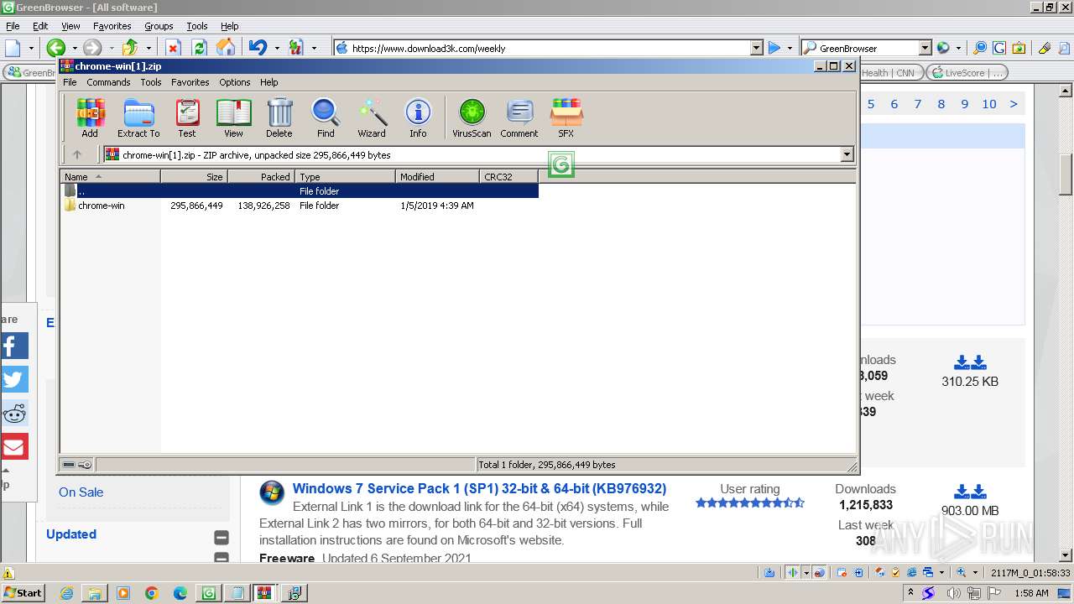The height and width of the screenshot is (604, 1074).
Task: Expand WinRAR archive path dropdown
Action: (847, 154)
